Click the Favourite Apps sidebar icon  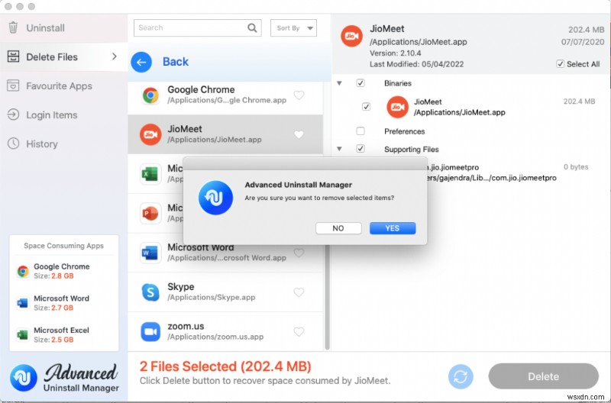pos(13,85)
